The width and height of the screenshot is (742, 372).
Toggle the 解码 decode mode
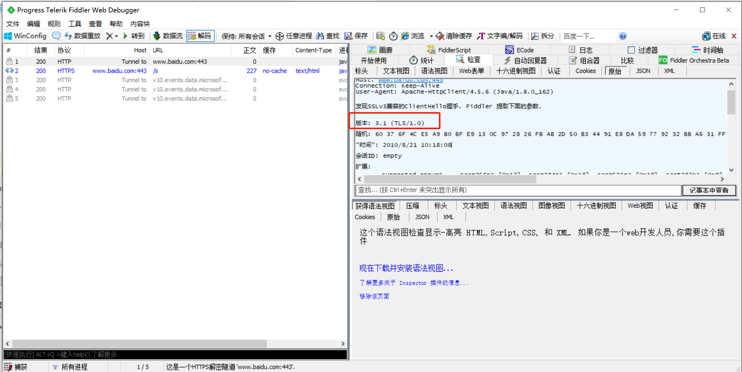pyautogui.click(x=200, y=35)
